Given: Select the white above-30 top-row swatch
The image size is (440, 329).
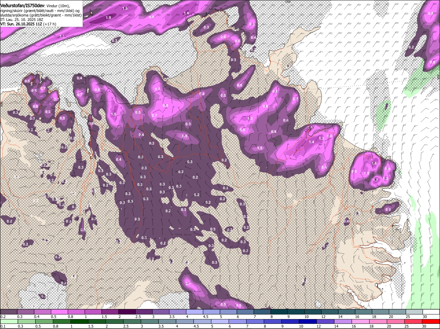Looking at the screenshot, I should tap(431, 311).
